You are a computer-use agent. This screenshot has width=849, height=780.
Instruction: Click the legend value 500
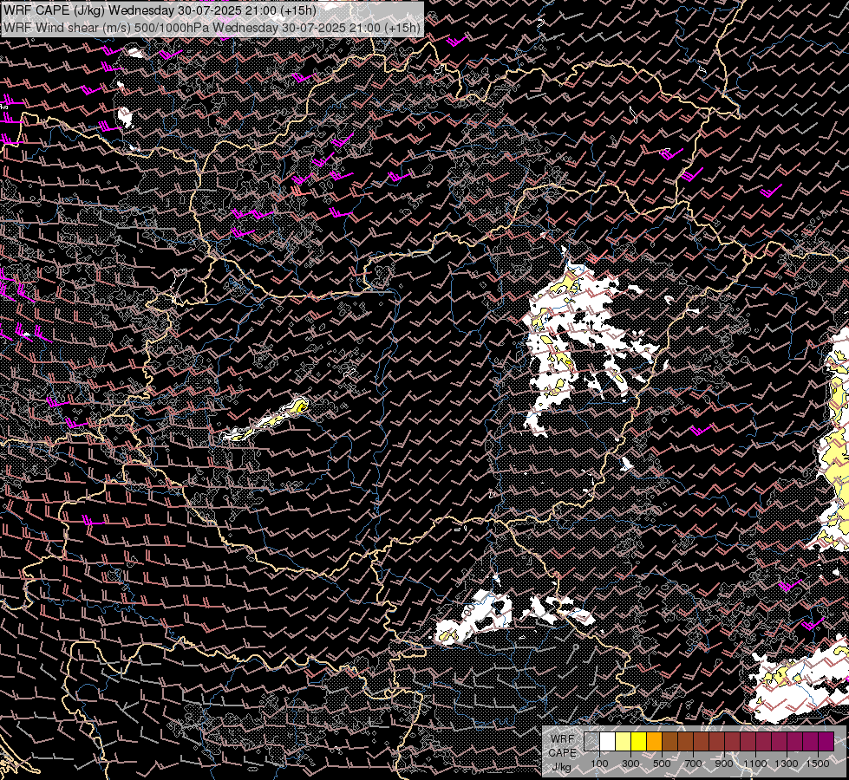pyautogui.click(x=662, y=764)
